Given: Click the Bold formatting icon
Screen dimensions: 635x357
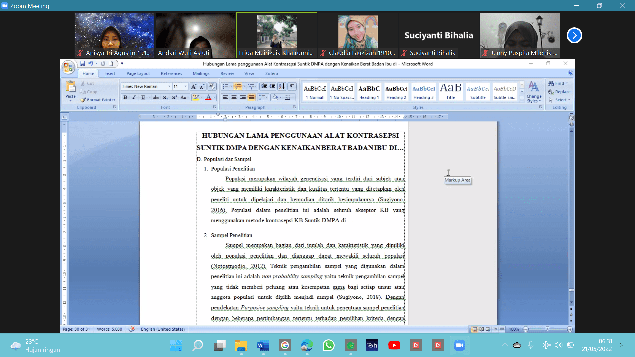Looking at the screenshot, I should [x=125, y=97].
